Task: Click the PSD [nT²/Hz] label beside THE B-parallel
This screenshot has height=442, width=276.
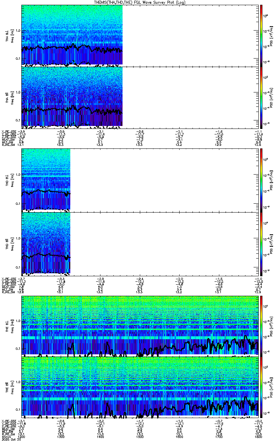Action: pyautogui.click(x=272, y=387)
